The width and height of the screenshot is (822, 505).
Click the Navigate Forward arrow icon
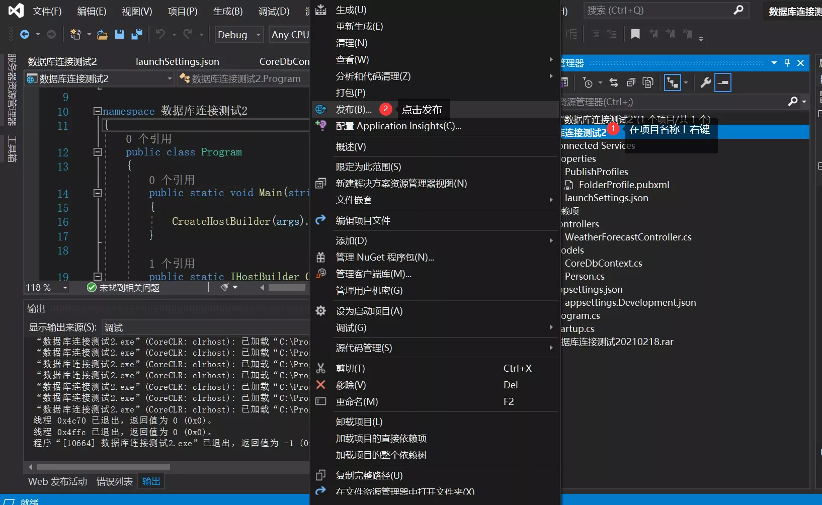click(51, 34)
